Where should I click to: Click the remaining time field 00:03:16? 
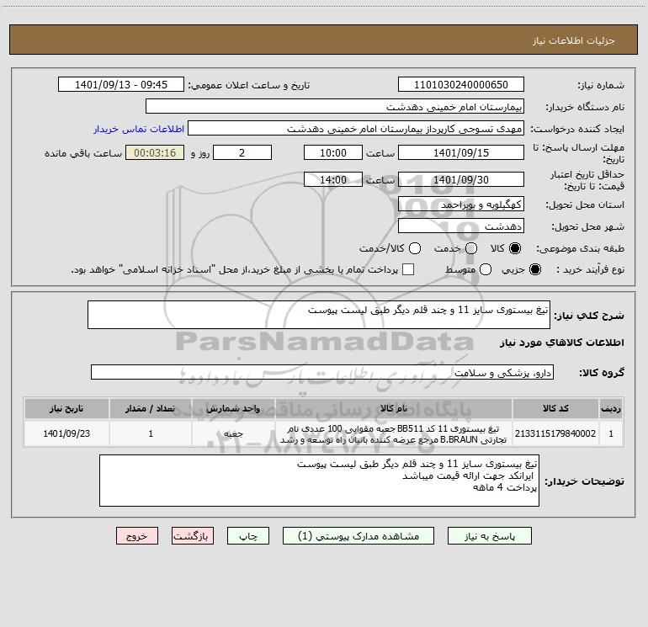pos(155,152)
